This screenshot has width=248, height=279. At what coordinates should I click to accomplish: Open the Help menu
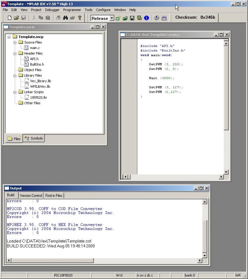click(133, 10)
